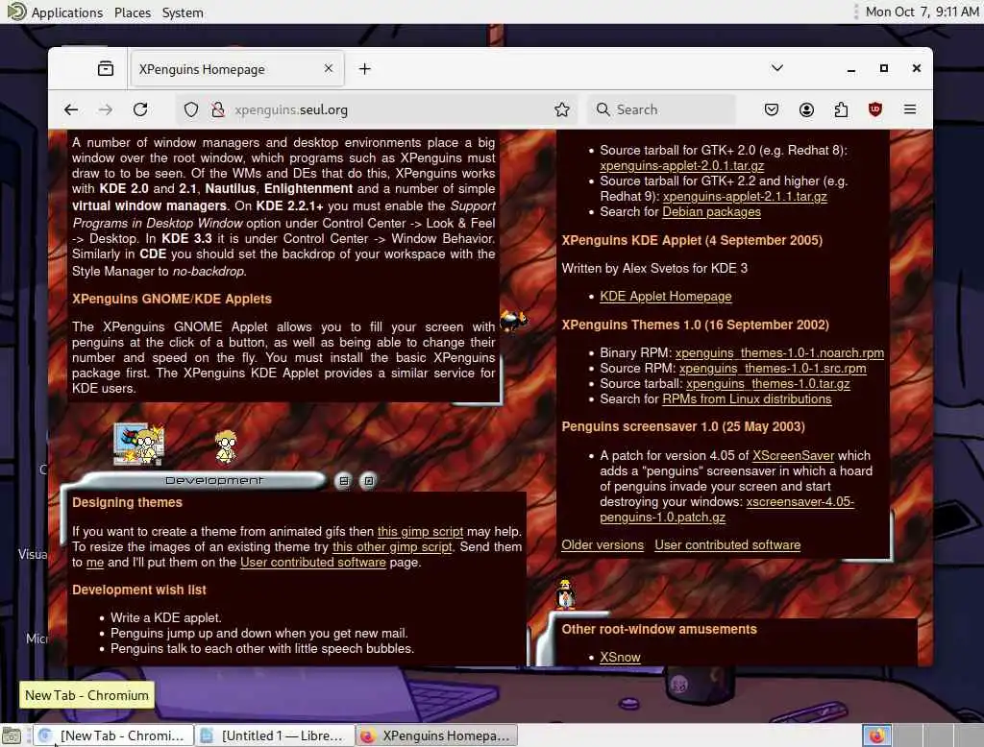Click the insecure connection padlock icon
Viewport: 984px width, 747px height.
pyautogui.click(x=218, y=109)
